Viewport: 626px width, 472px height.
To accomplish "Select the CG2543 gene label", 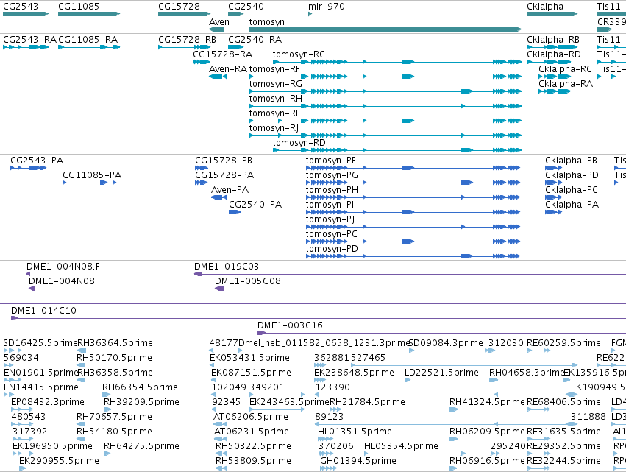I will [x=21, y=7].
